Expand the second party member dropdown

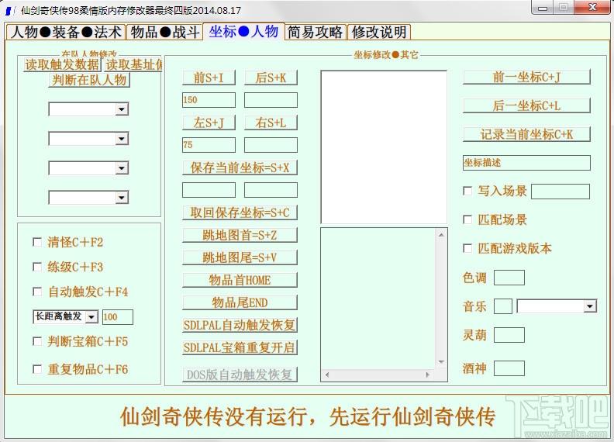[122, 138]
